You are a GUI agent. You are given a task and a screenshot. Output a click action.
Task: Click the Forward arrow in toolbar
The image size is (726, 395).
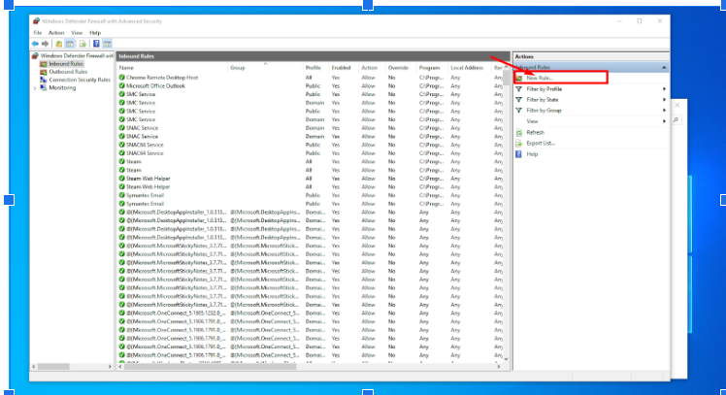(x=46, y=44)
